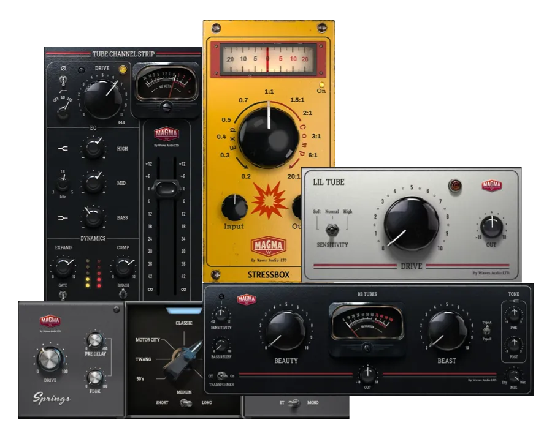Click the yellow Drive indicator lamp on Tube Channel Strip
552x439 pixels.
(x=123, y=69)
